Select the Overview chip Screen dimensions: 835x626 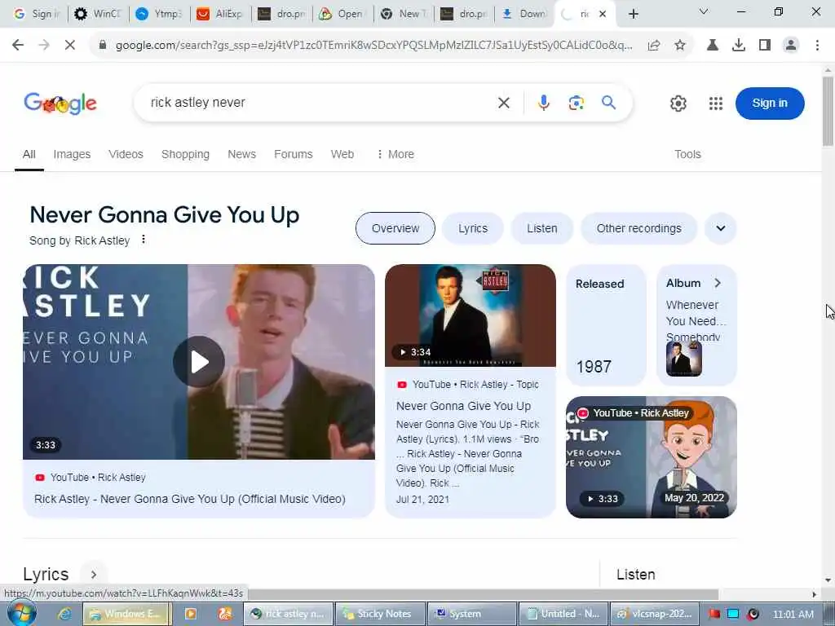coord(395,228)
